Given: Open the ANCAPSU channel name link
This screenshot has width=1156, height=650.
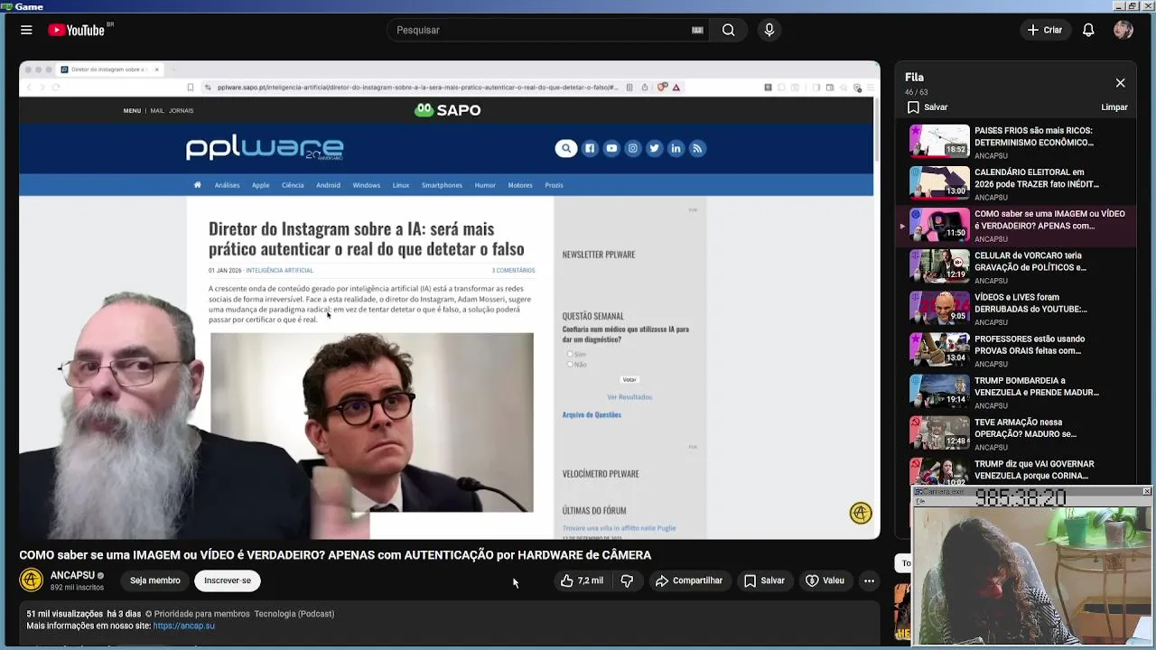Looking at the screenshot, I should tap(72, 575).
